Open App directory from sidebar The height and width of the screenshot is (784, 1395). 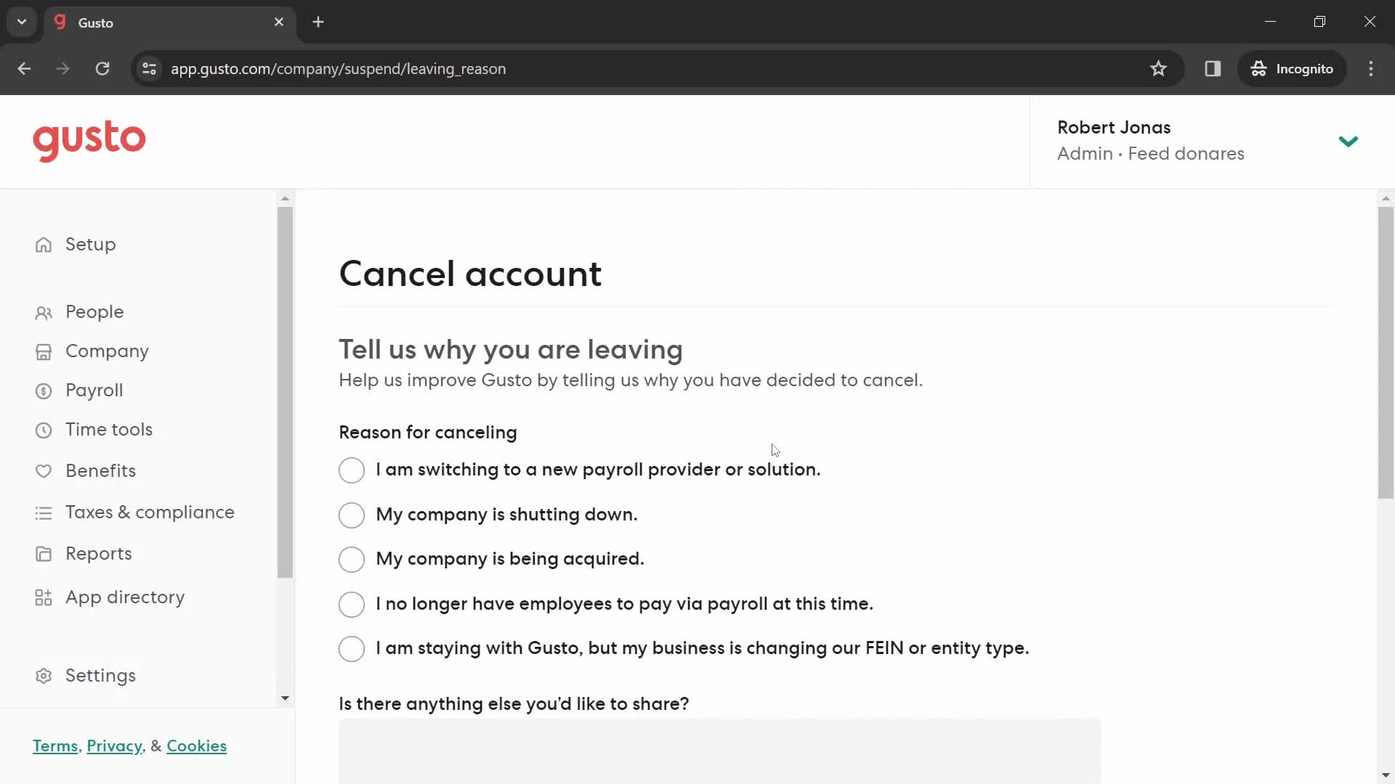126,597
